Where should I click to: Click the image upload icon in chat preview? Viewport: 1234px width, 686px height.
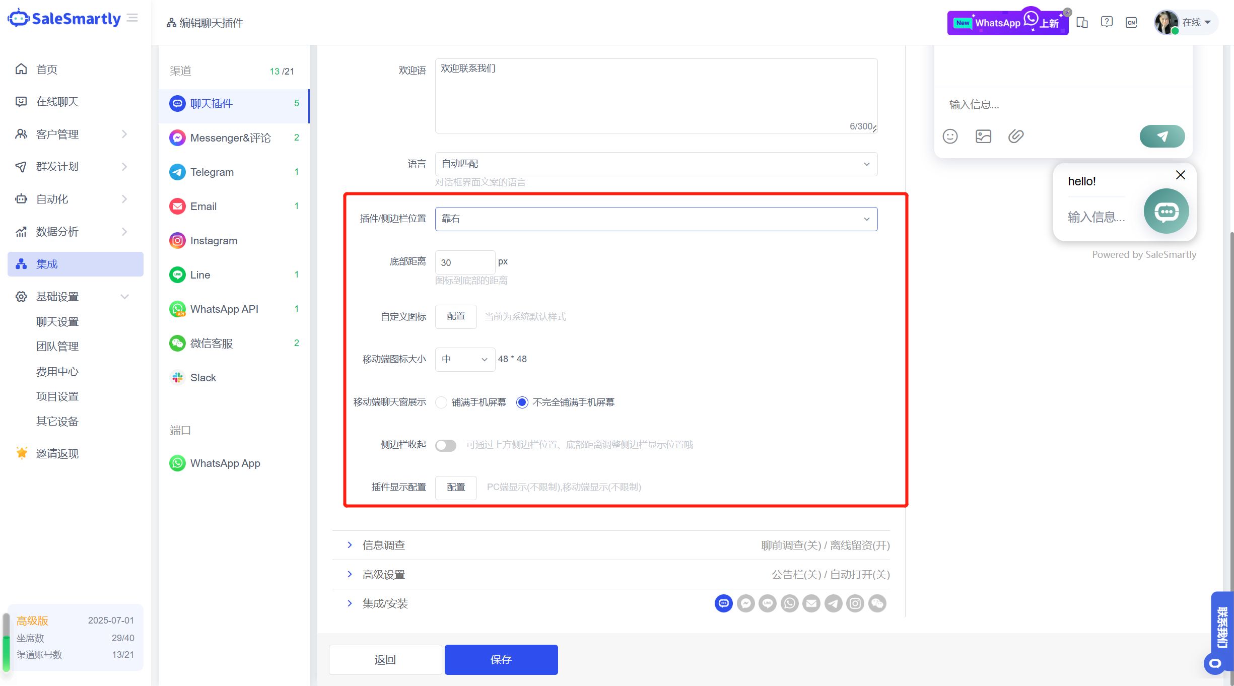tap(983, 136)
